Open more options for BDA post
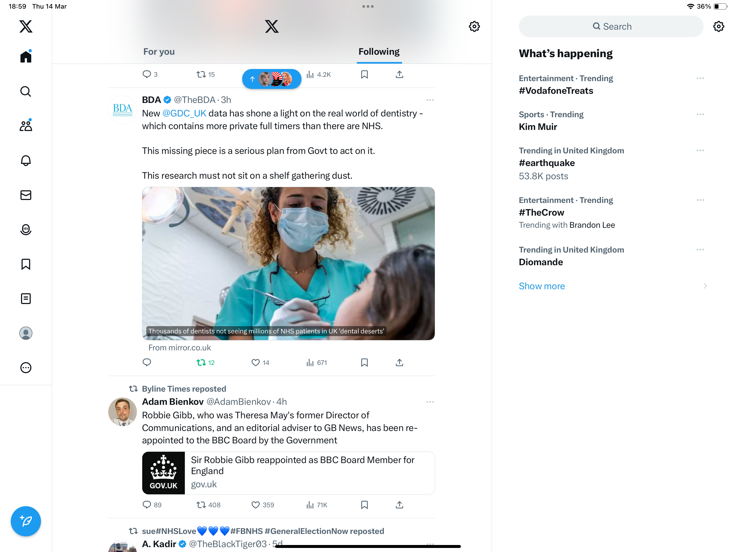Viewport: 736px width, 552px height. tap(430, 100)
